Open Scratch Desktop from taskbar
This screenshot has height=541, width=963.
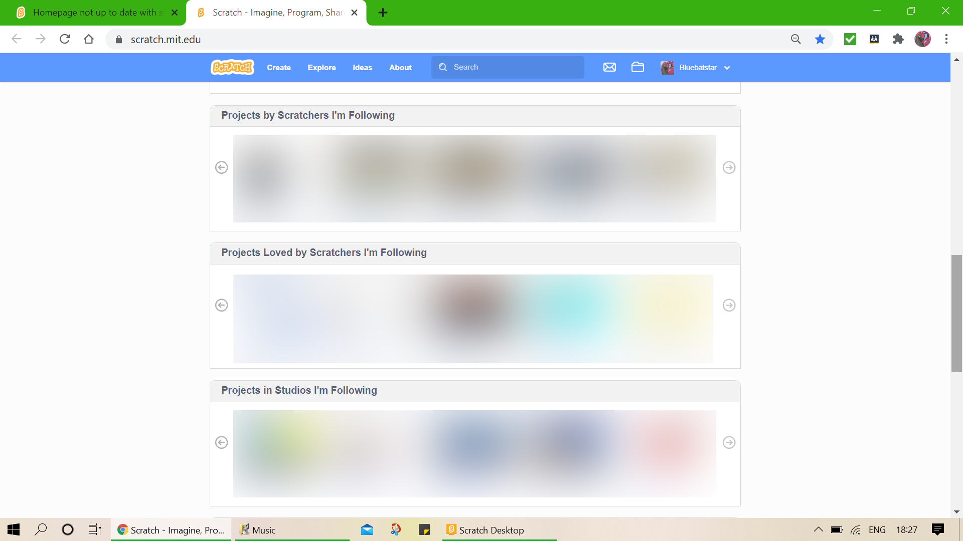coord(499,530)
